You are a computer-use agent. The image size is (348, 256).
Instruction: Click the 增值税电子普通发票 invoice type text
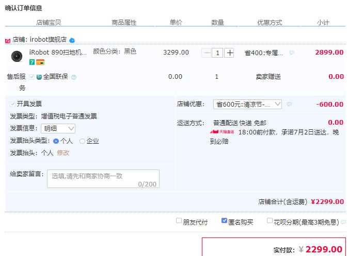pyautogui.click(x=69, y=116)
